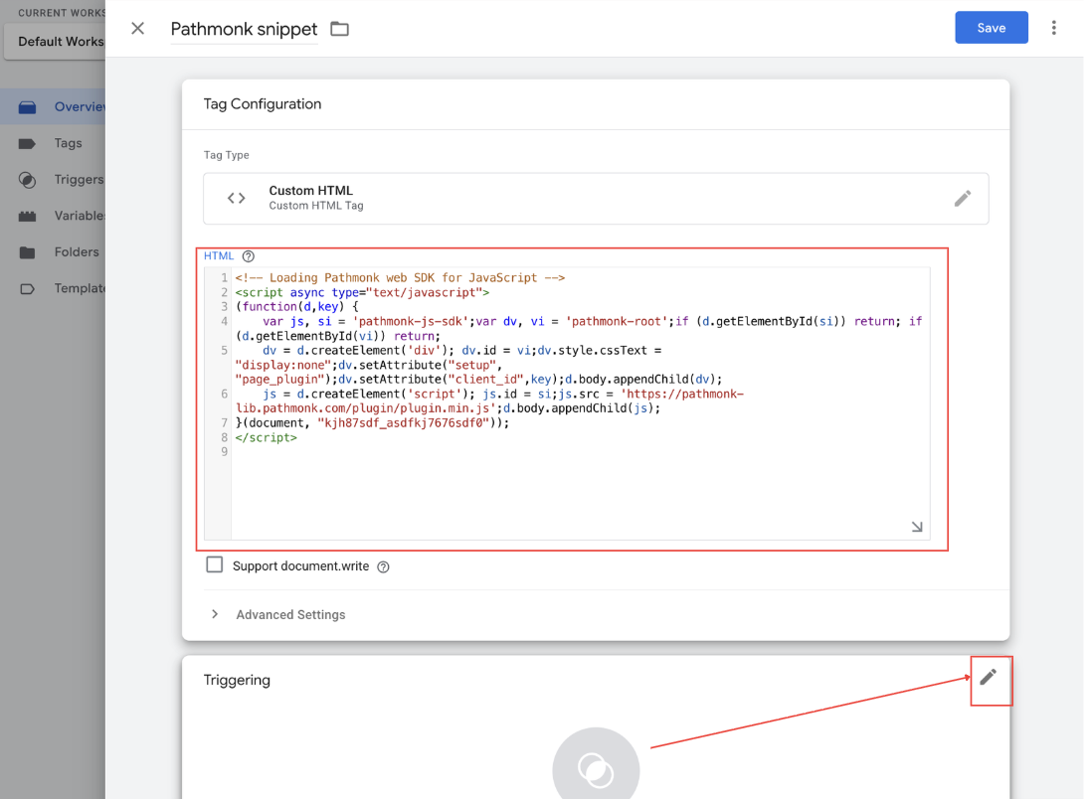Click the Tag Type label
Viewport: 1088px width, 799px height.
226,155
